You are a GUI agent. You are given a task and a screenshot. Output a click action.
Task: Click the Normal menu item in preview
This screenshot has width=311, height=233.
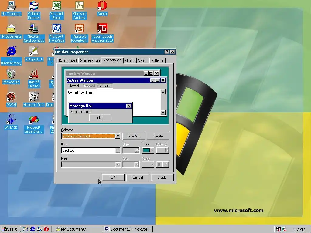(73, 86)
